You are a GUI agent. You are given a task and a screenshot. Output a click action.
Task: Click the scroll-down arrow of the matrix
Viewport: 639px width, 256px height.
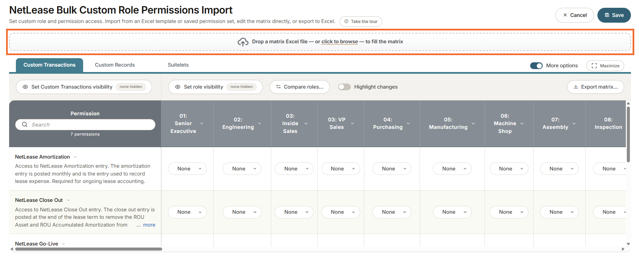pyautogui.click(x=628, y=244)
